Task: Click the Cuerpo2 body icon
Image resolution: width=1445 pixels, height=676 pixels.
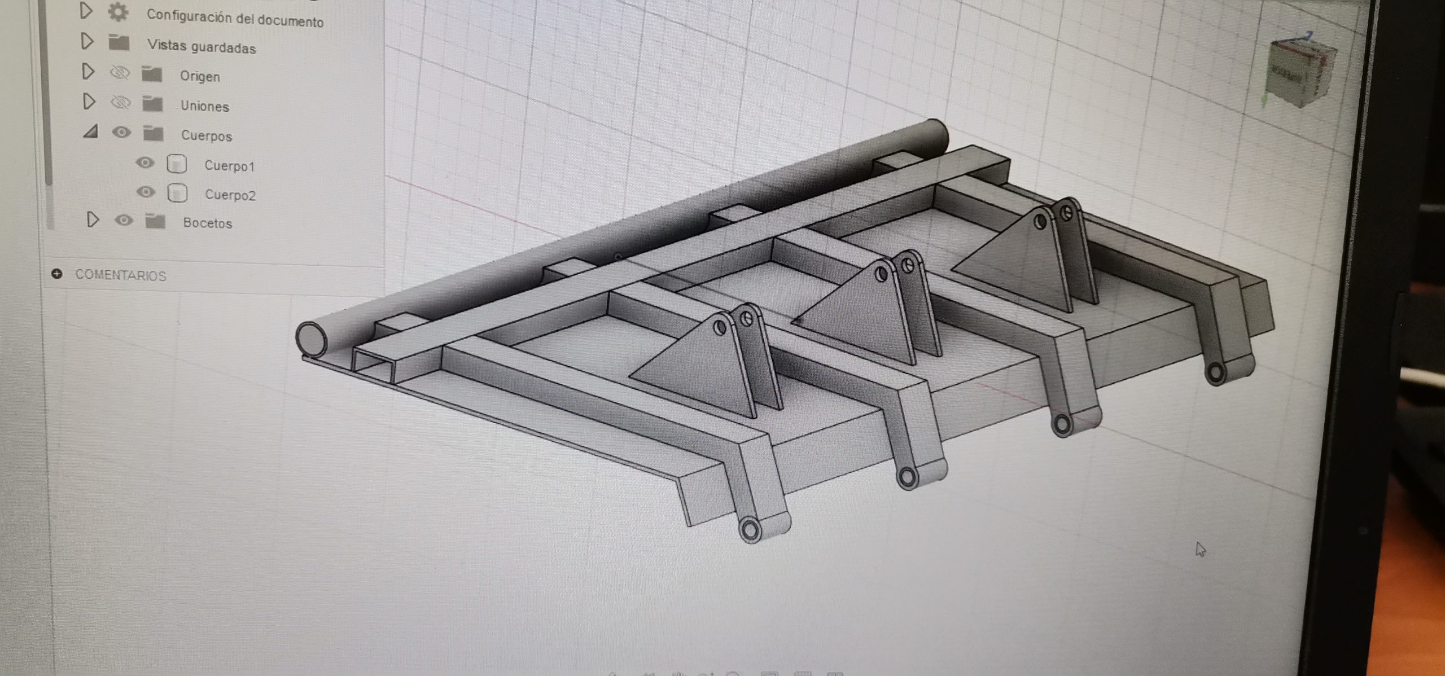Action: pos(177,193)
